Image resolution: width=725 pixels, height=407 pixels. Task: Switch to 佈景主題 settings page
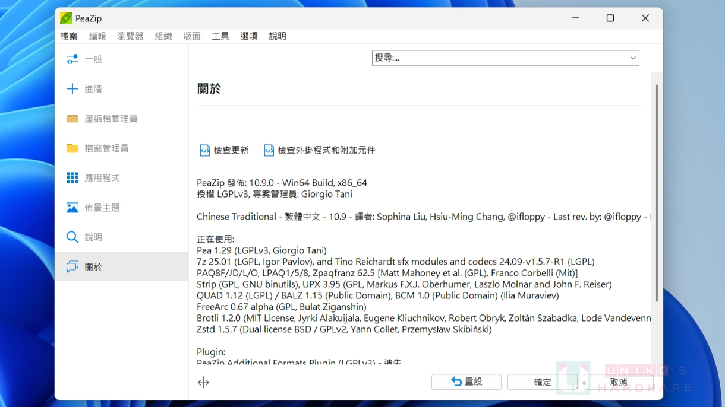pyautogui.click(x=122, y=208)
